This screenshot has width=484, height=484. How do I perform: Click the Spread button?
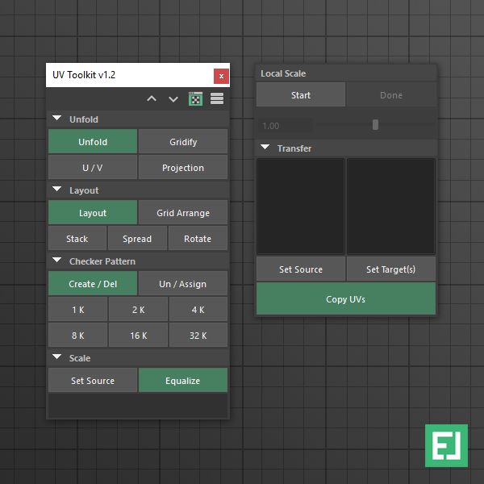click(137, 238)
